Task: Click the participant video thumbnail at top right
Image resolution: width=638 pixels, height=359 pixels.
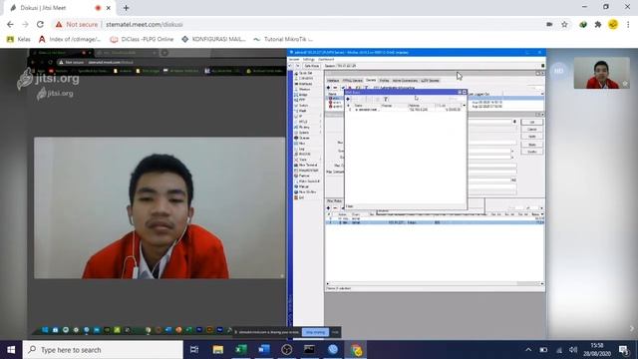Action: pos(602,73)
